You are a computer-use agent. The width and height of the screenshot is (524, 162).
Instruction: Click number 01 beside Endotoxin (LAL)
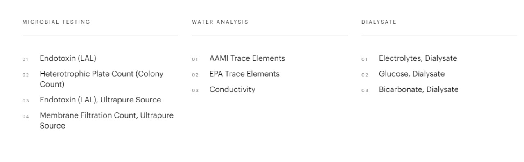[x=25, y=60]
